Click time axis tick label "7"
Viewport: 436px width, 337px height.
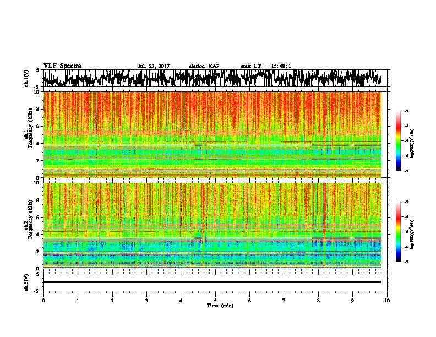tap(284, 301)
